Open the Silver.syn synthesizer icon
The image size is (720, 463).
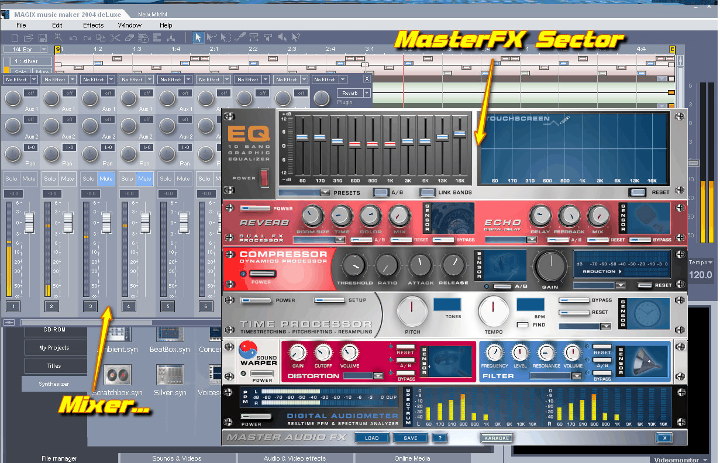coord(170,375)
